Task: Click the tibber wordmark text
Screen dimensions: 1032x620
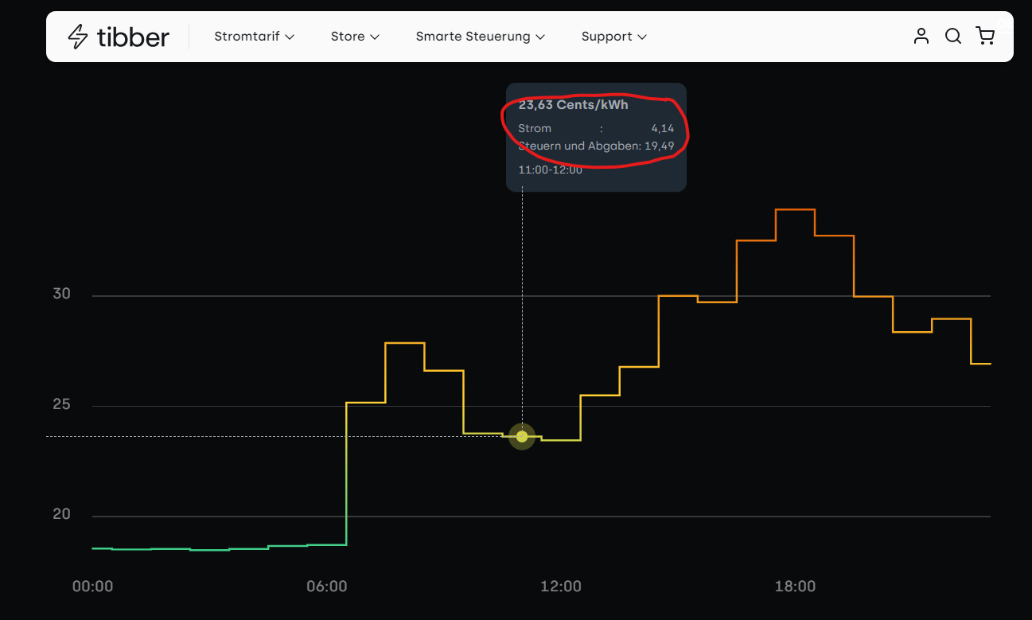Action: (133, 37)
